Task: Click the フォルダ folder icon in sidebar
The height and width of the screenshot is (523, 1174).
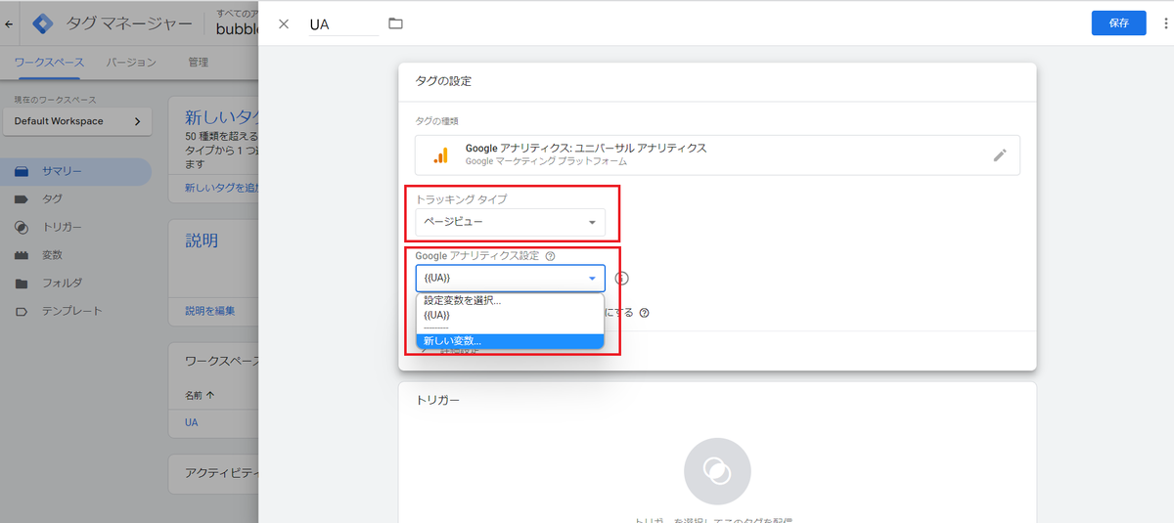Action: 22,283
